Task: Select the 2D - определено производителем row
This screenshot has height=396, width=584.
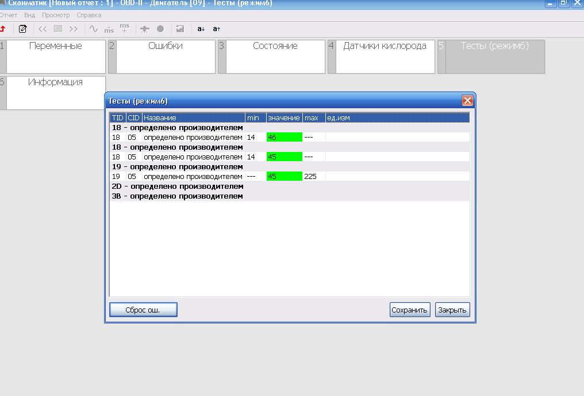Action: click(289, 186)
